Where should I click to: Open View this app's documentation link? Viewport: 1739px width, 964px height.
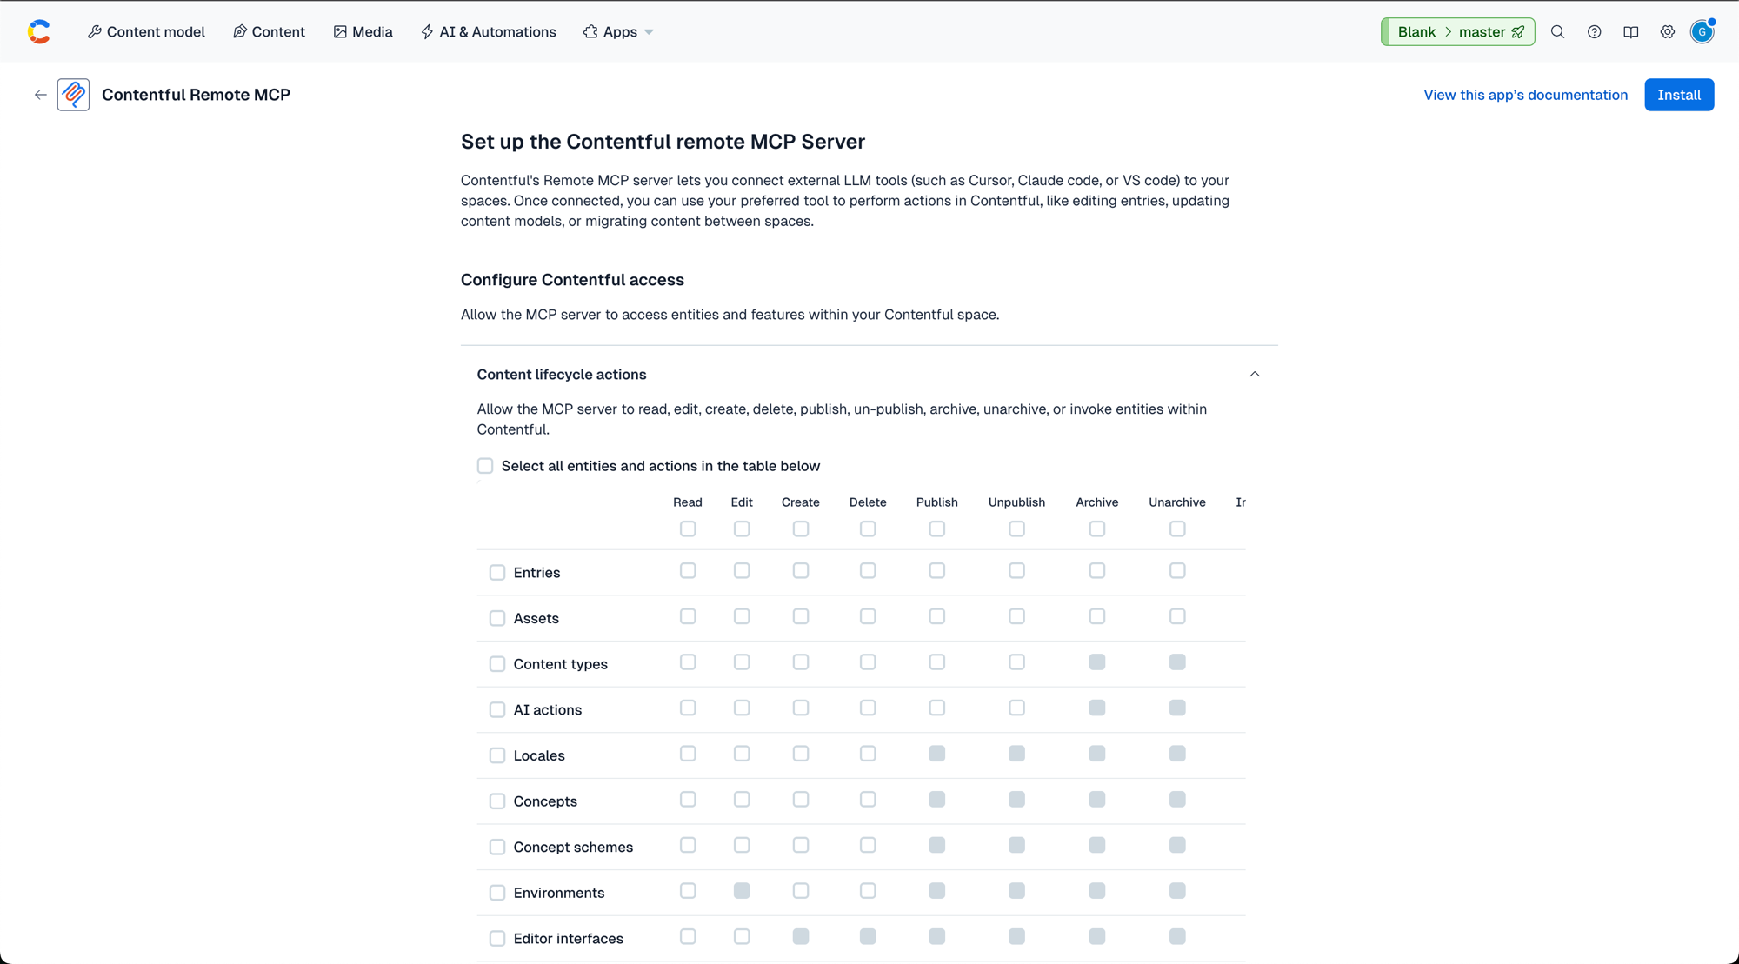coord(1525,95)
